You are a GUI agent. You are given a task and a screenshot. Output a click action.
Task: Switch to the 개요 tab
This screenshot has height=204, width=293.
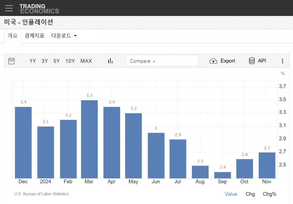[x=13, y=36]
